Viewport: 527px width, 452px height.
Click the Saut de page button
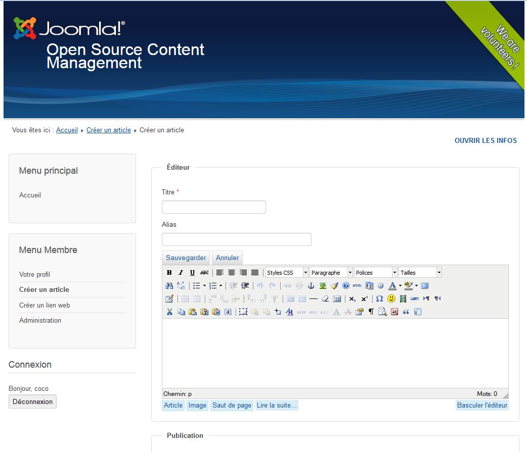coord(232,406)
